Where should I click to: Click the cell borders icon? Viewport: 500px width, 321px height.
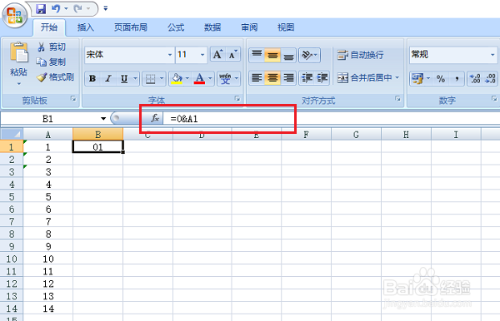150,78
